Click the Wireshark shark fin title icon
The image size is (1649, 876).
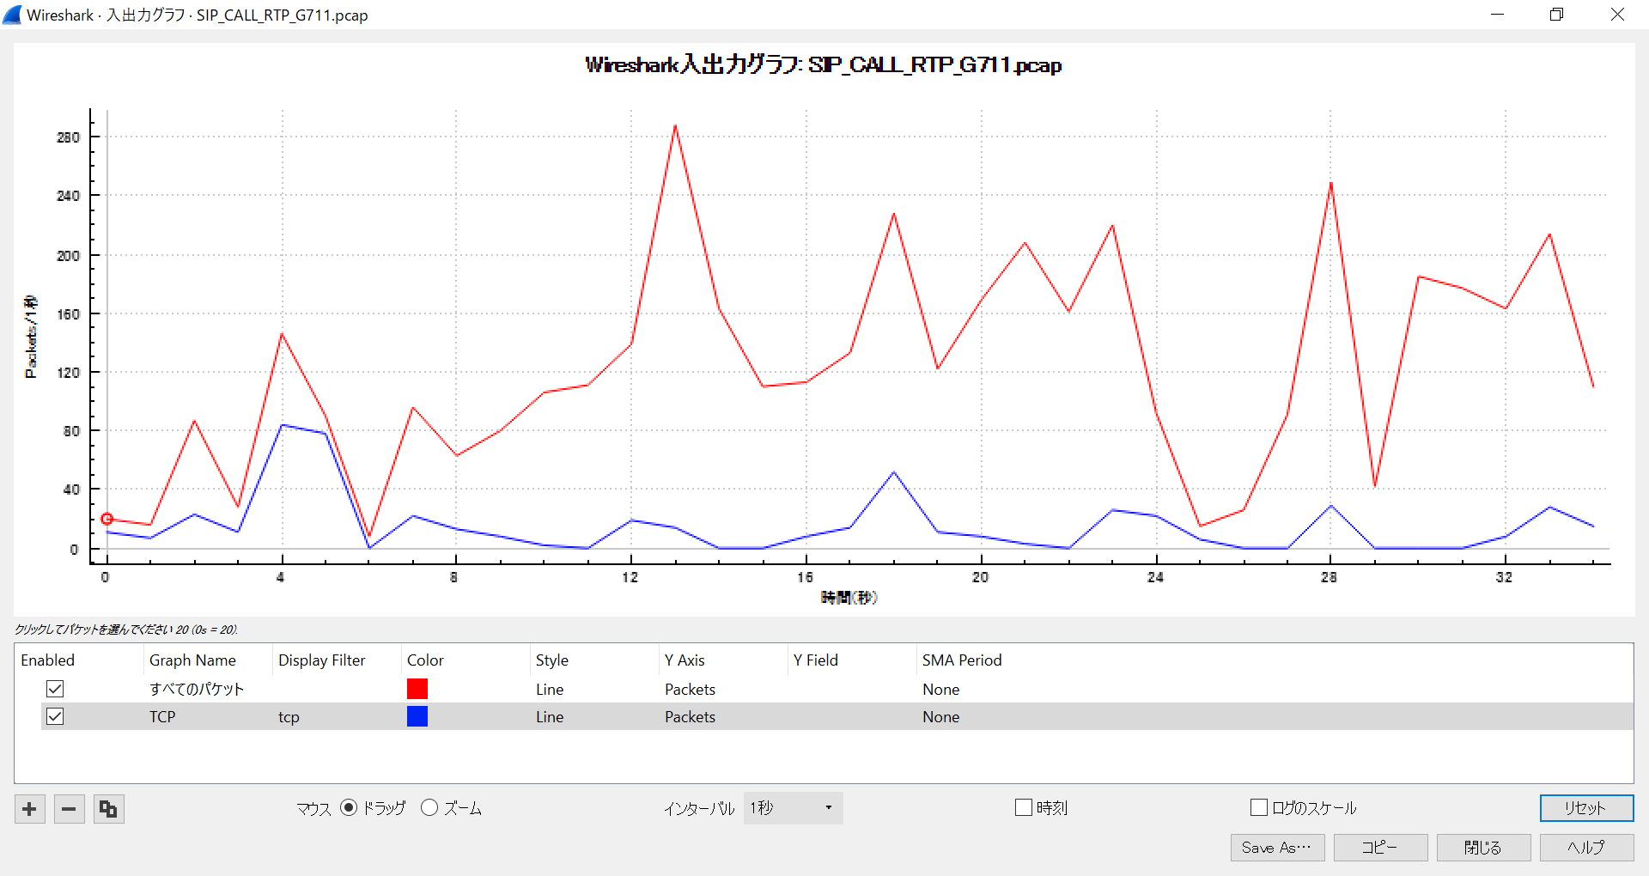coord(12,15)
